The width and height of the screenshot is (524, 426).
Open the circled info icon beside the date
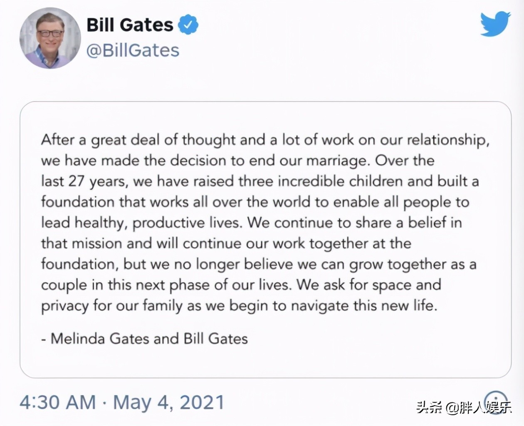pos(496,399)
